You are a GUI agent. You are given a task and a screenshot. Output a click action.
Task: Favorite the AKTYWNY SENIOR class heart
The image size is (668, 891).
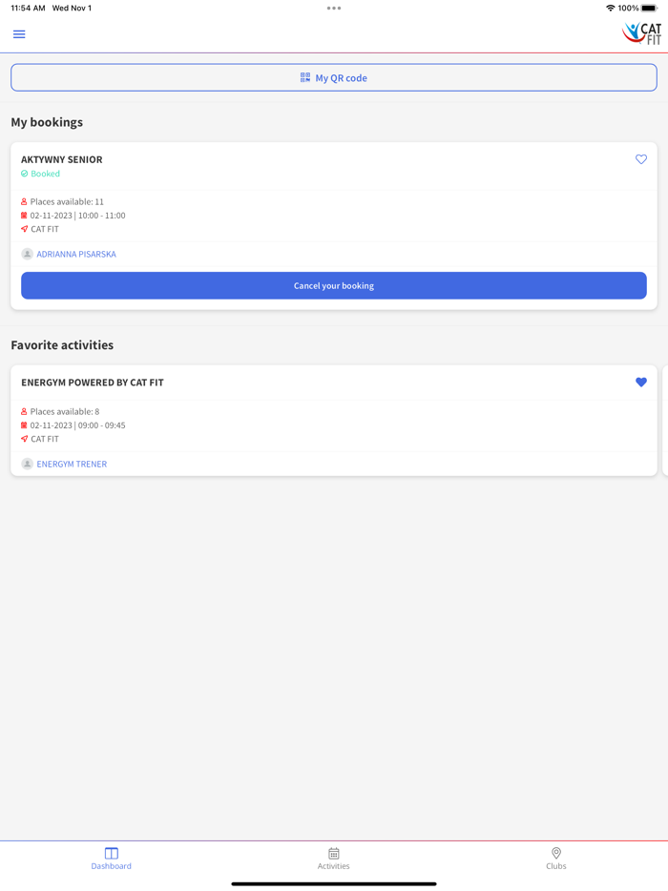point(640,159)
